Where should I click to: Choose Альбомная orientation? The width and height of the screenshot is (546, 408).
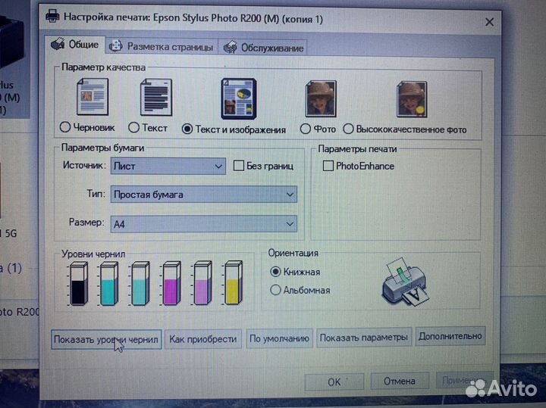(x=275, y=290)
